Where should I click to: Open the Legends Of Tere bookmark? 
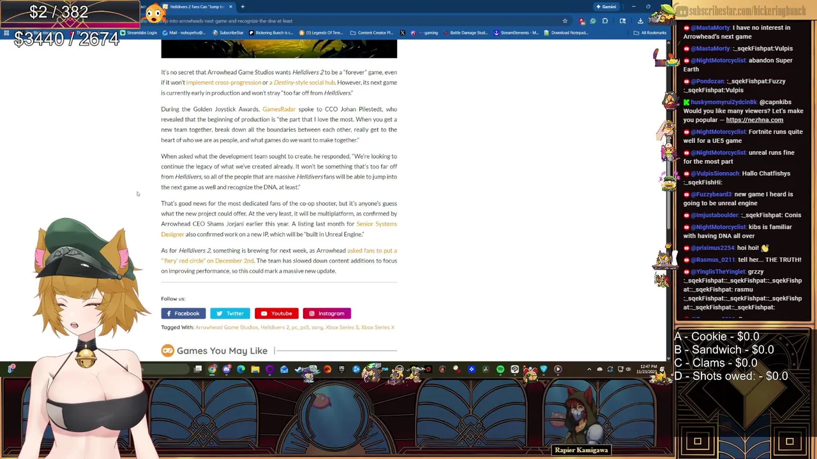coord(322,33)
